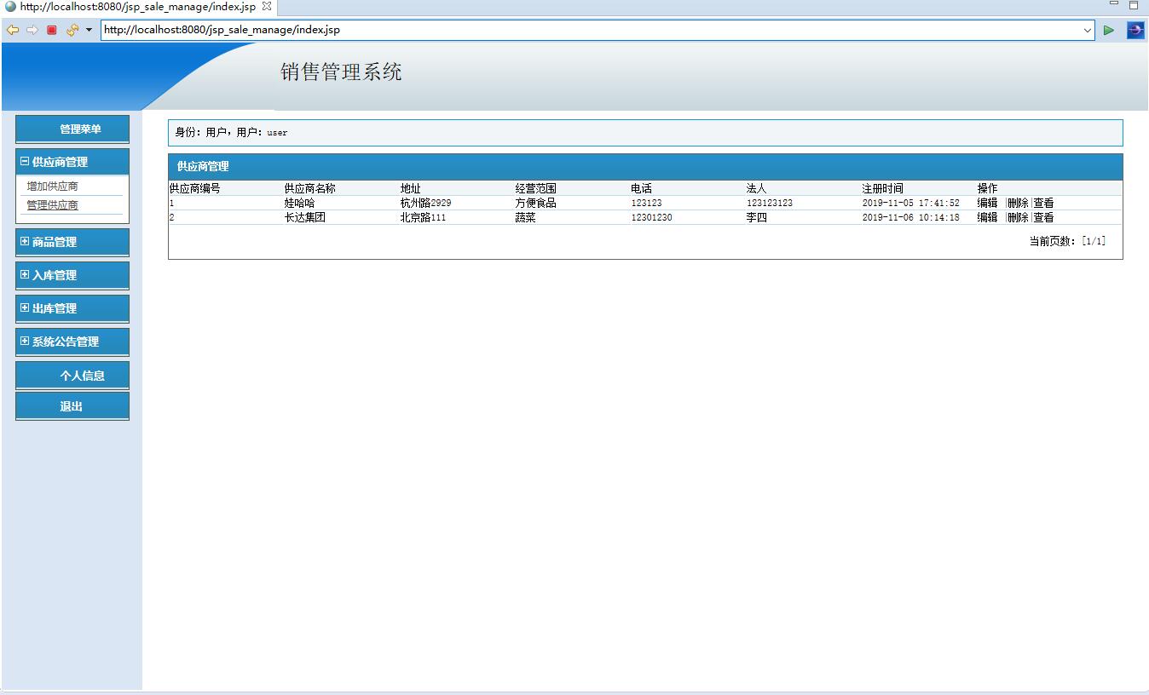This screenshot has height=695, width=1149.
Task: Expand the 入库管理 sidebar section
Action: click(x=23, y=275)
